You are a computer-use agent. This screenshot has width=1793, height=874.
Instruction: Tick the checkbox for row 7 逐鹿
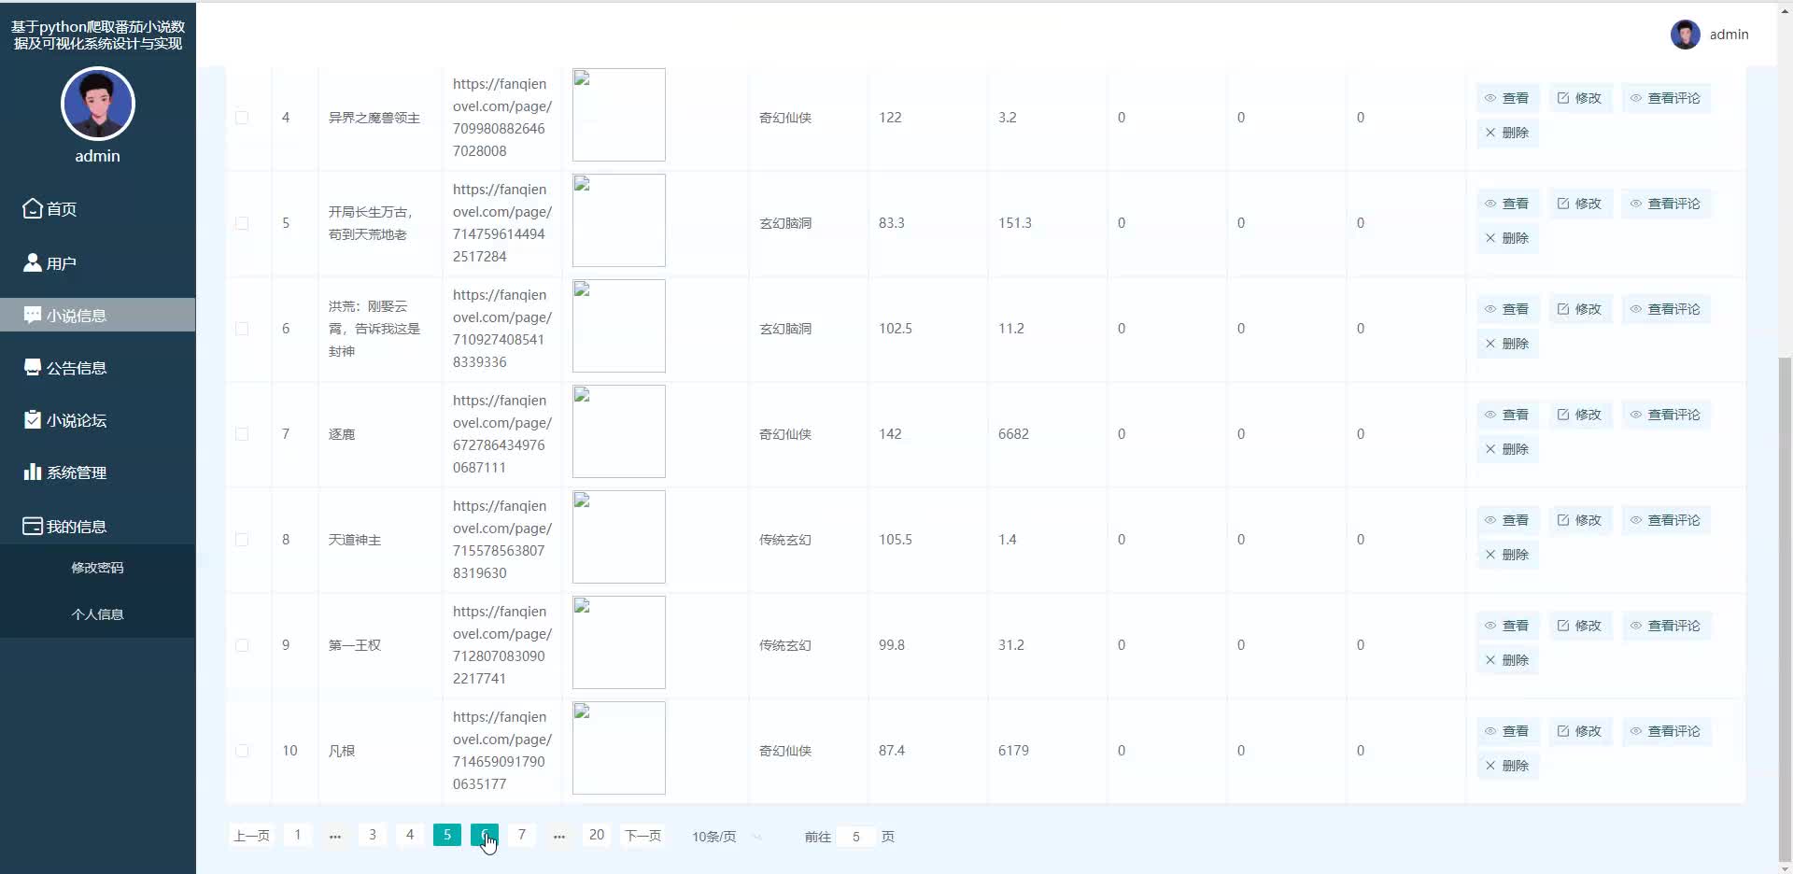pos(242,434)
